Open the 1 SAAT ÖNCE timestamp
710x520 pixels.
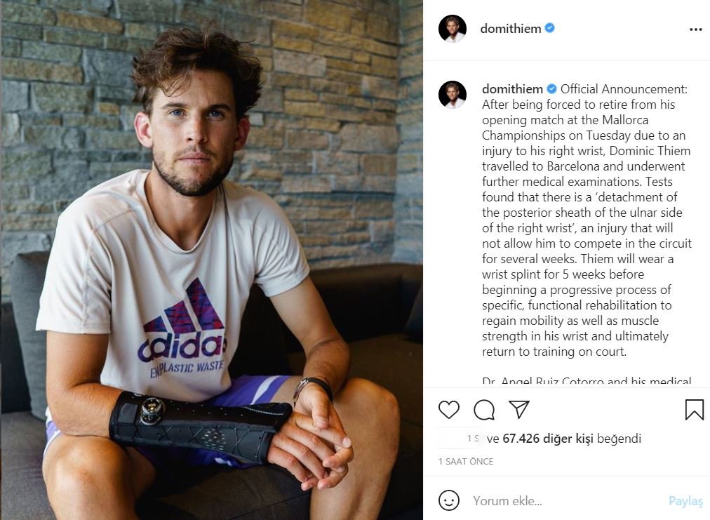pyautogui.click(x=465, y=461)
